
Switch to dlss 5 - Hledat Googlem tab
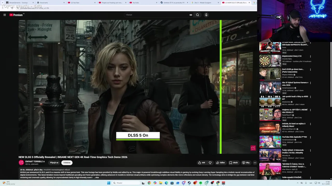pyautogui.click(x=205, y=3)
